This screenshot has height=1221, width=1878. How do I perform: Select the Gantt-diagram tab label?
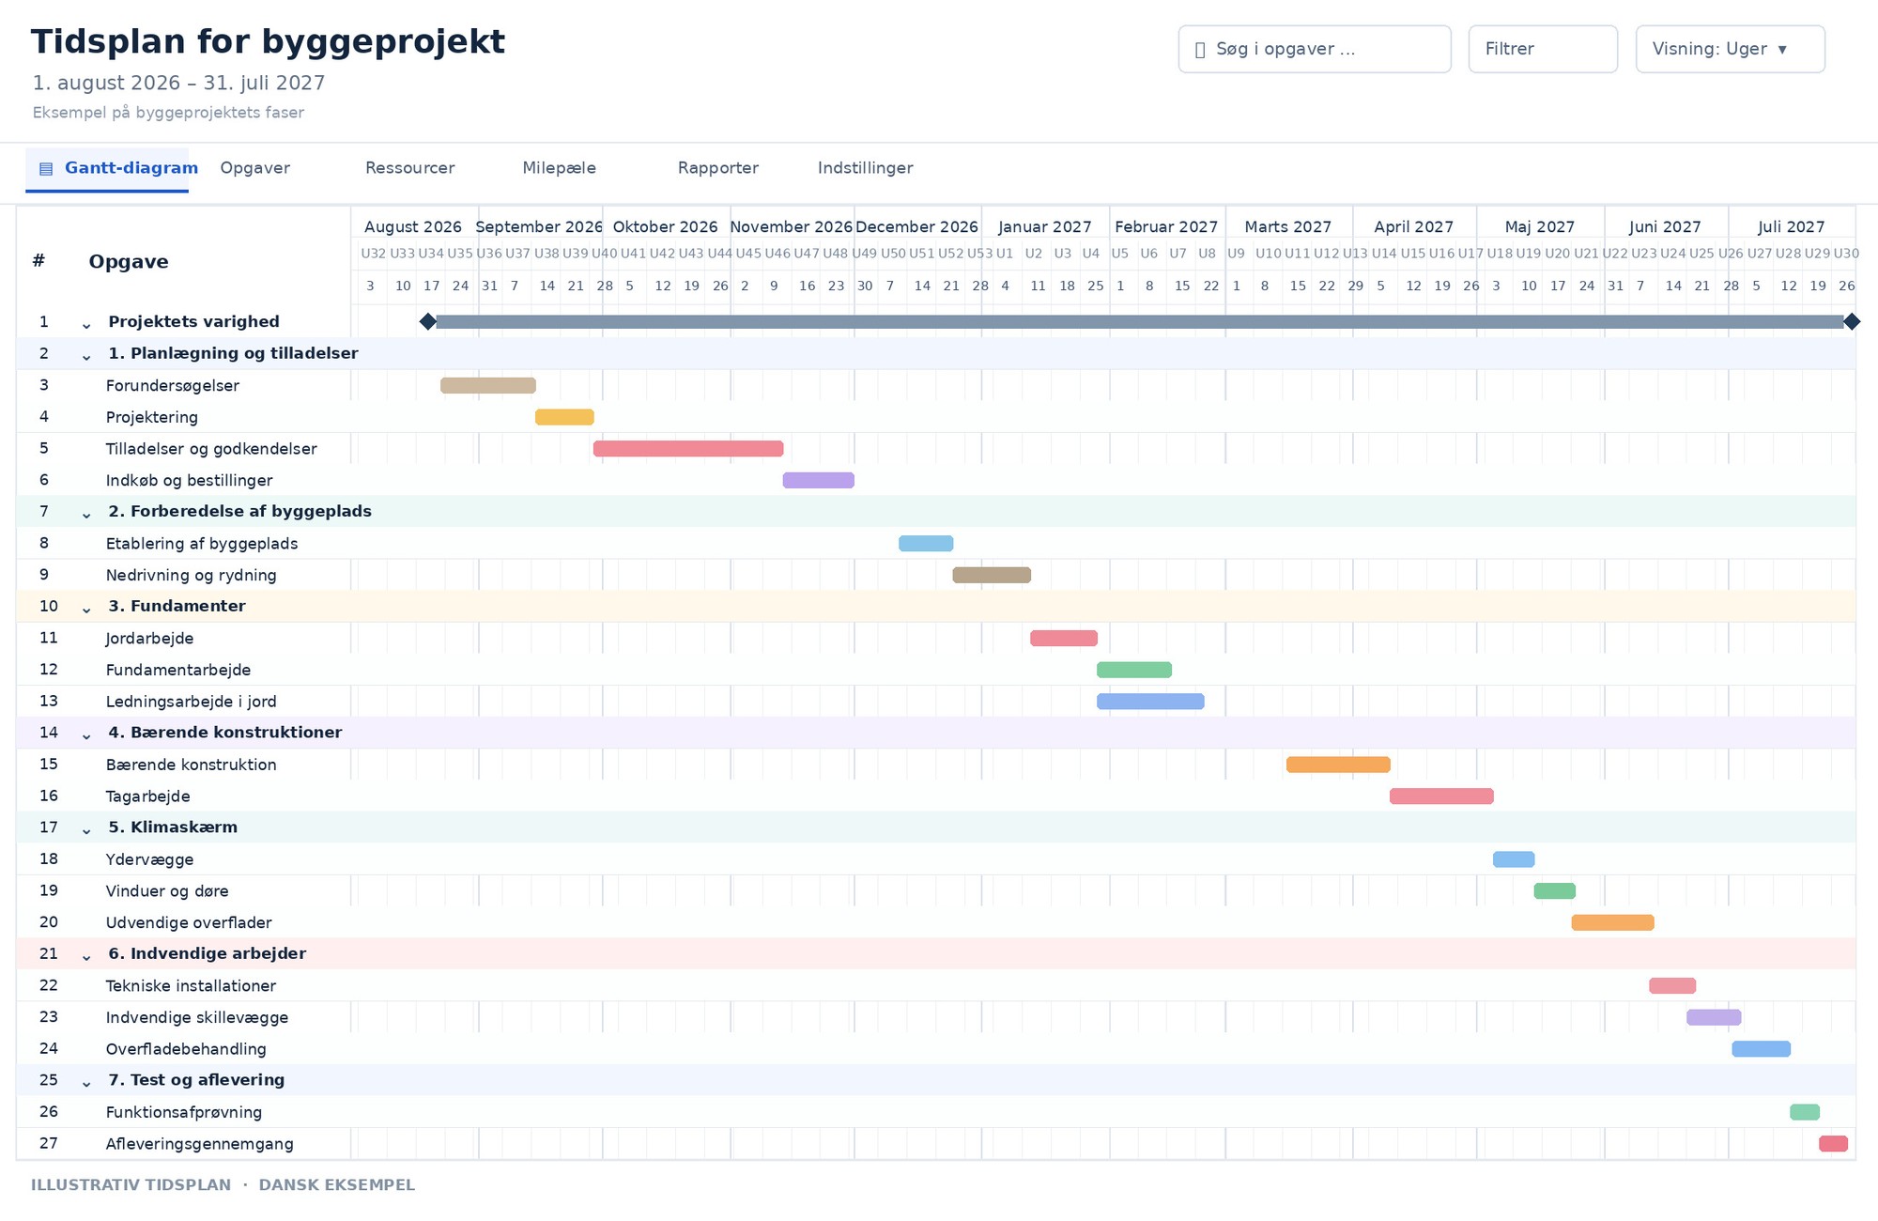(x=131, y=168)
